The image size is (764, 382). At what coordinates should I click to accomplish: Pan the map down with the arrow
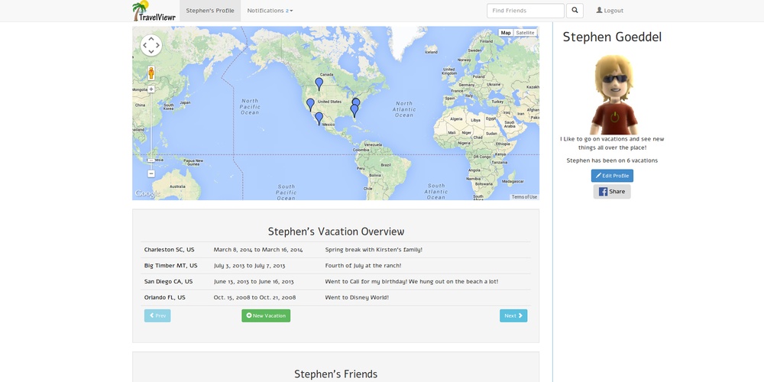pos(151,52)
